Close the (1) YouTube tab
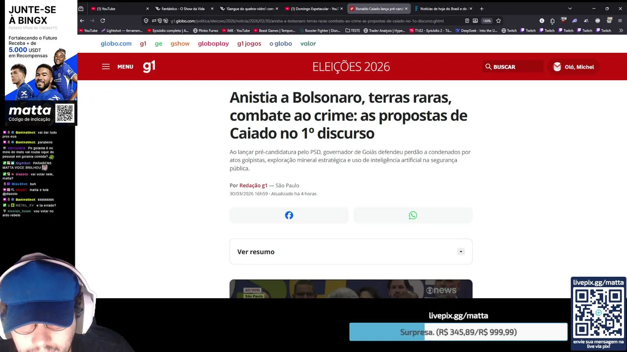This screenshot has width=627, height=352. click(x=147, y=8)
